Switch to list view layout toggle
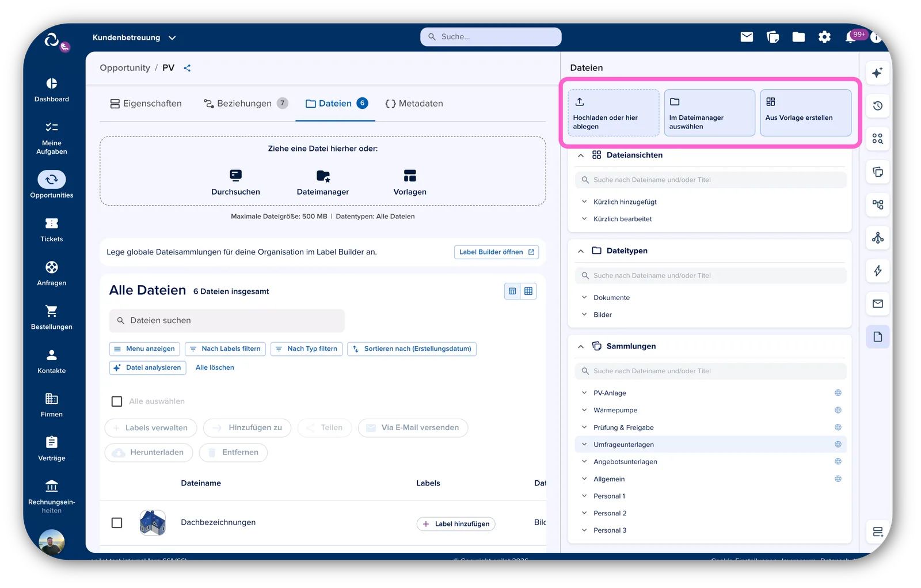The width and height of the screenshot is (921, 588). (x=512, y=291)
